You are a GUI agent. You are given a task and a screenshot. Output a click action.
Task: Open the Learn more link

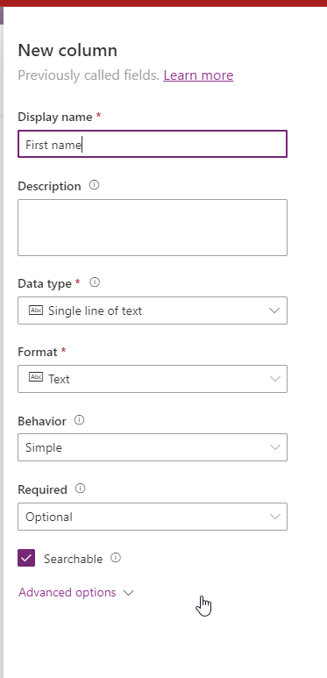tap(198, 75)
